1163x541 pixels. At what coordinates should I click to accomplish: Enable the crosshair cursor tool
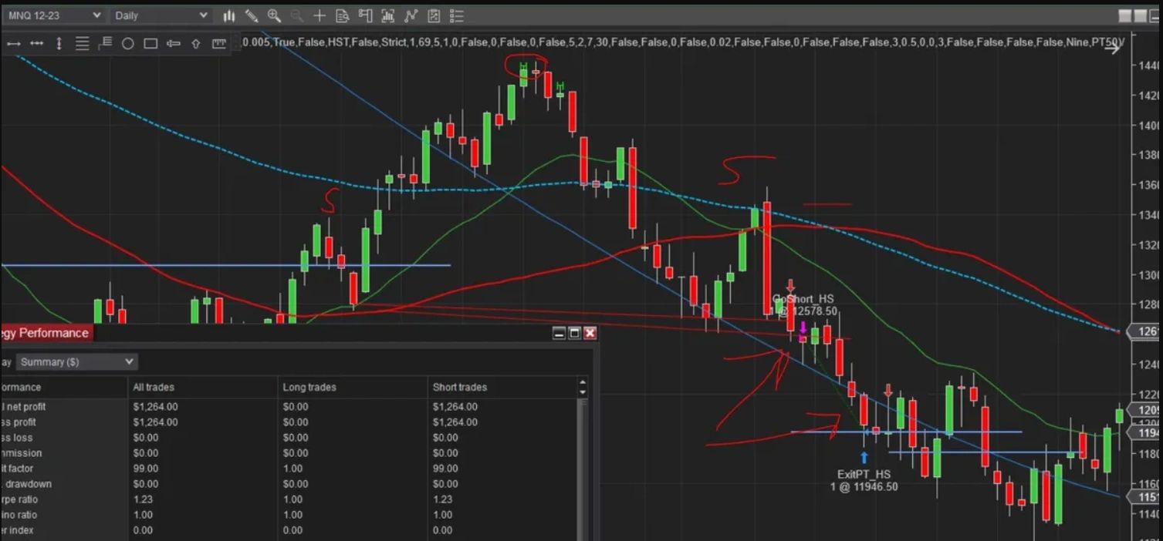click(x=319, y=15)
